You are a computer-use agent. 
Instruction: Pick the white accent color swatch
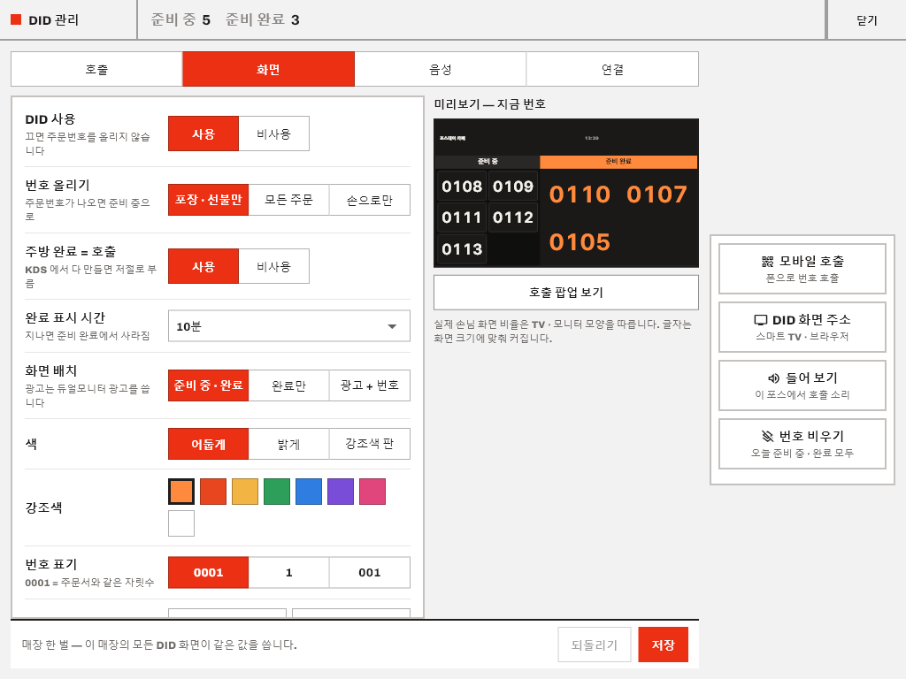[181, 523]
